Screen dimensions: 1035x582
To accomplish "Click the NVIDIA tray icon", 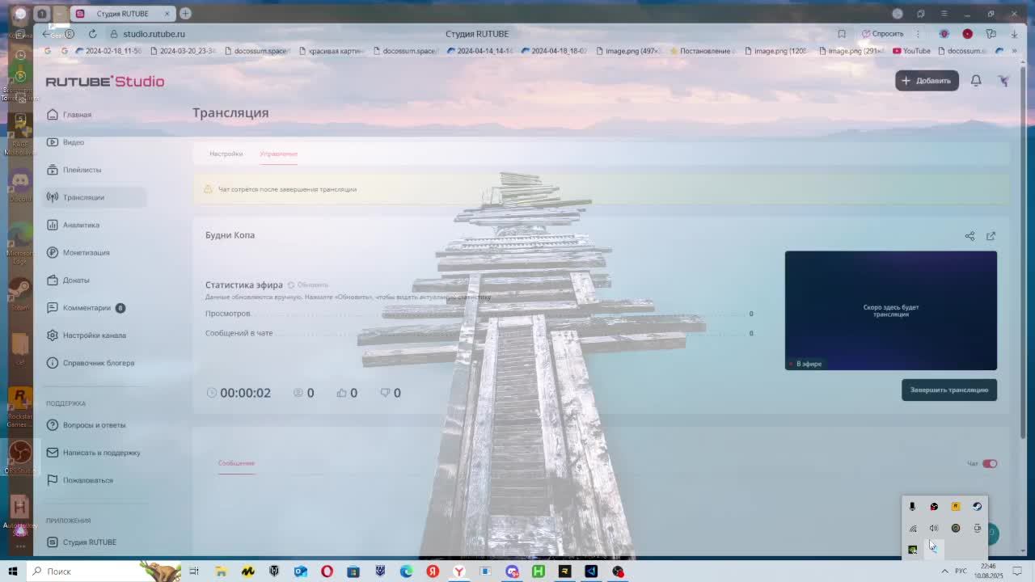I will (912, 550).
